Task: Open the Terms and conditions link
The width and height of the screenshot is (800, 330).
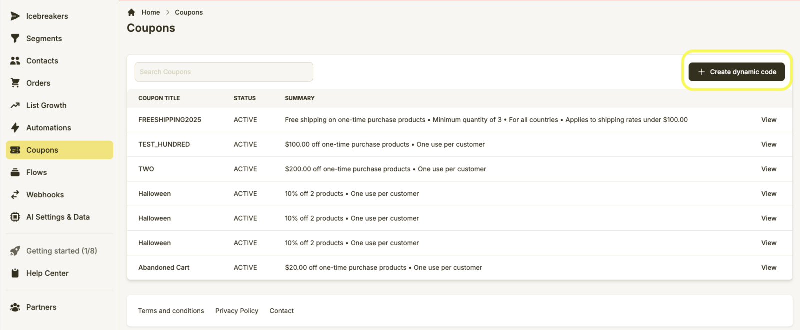Action: click(171, 311)
